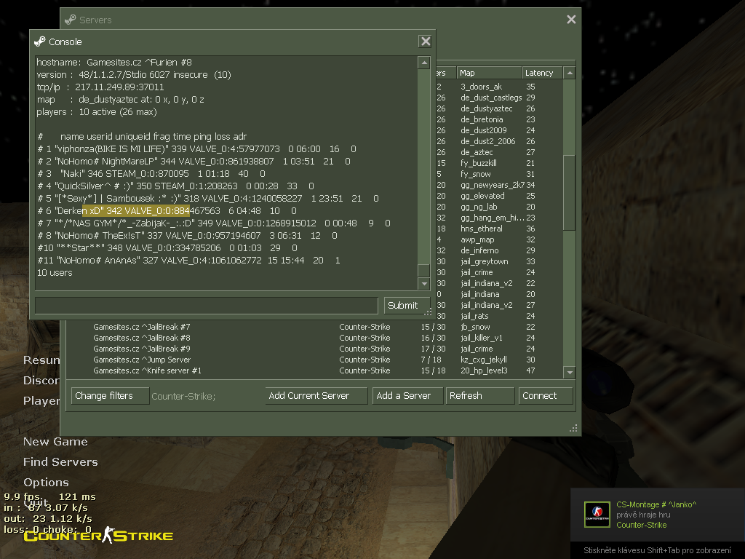Image resolution: width=745 pixels, height=559 pixels.
Task: Click the Add a Server button
Action: point(407,395)
